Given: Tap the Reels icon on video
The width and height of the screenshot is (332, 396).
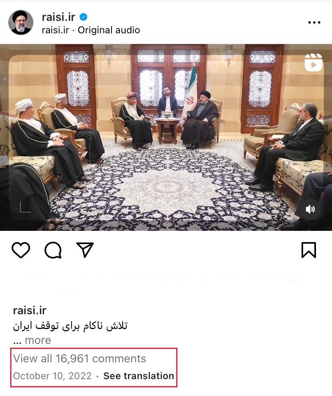Looking at the screenshot, I should point(313,63).
